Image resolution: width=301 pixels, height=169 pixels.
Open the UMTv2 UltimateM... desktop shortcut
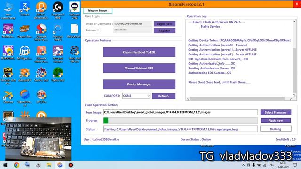tap(41, 10)
